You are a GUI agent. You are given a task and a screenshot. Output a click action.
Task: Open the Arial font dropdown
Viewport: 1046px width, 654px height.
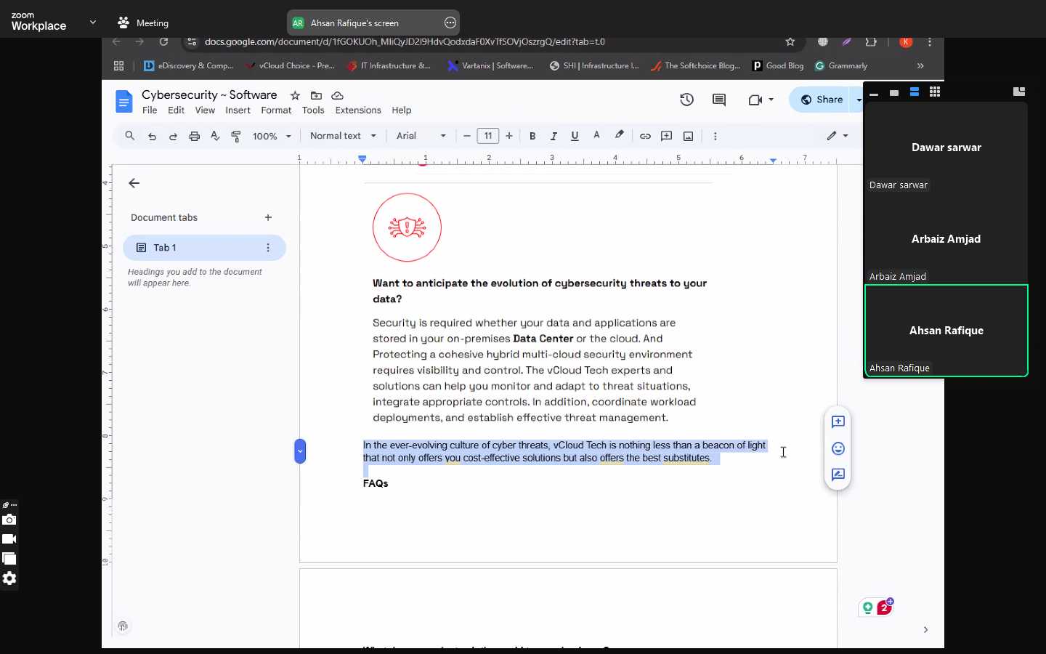pyautogui.click(x=421, y=136)
